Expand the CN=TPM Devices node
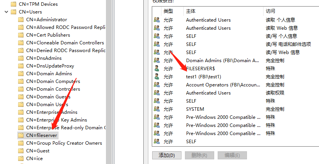This screenshot has width=319, height=164. coord(6,4)
